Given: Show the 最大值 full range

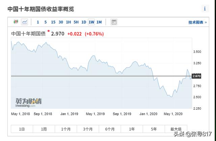Looking at the screenshot, I should (x=176, y=129).
